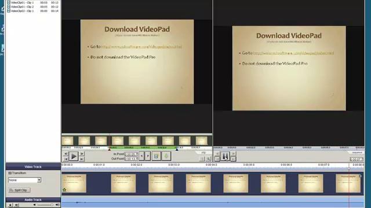Click the star icon on first timeline clip
Viewport: 371px width, 208px height.
click(64, 190)
